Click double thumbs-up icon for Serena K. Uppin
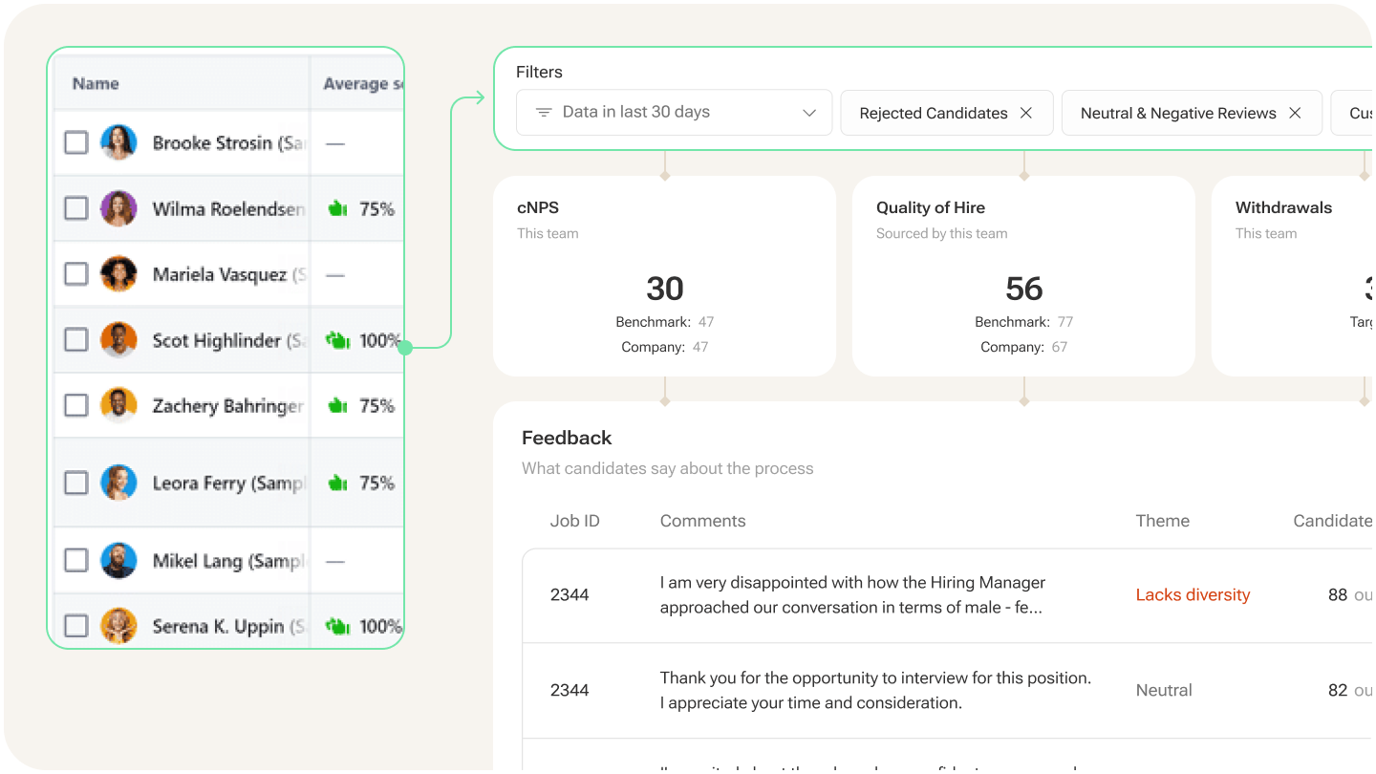This screenshot has height=774, width=1376. point(338,626)
